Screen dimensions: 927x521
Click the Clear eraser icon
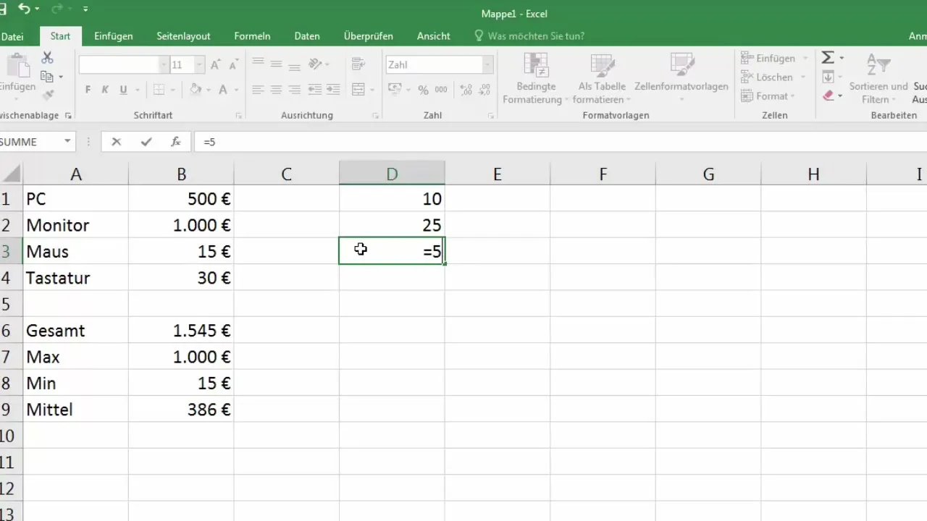pos(829,96)
